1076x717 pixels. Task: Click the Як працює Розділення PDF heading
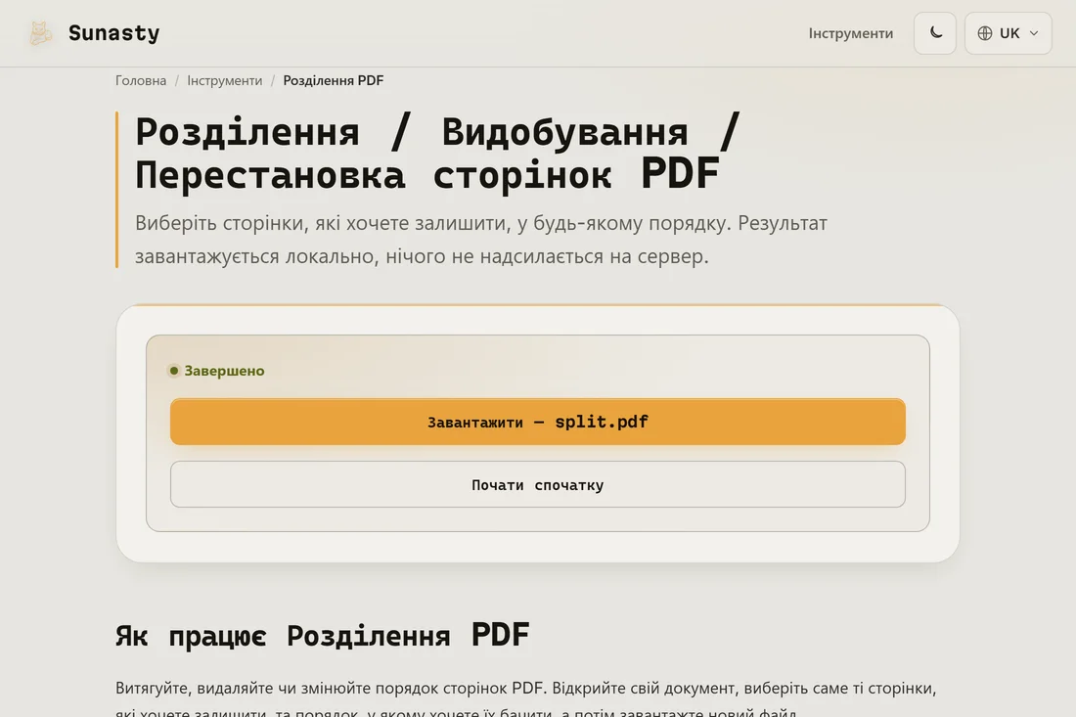(323, 636)
